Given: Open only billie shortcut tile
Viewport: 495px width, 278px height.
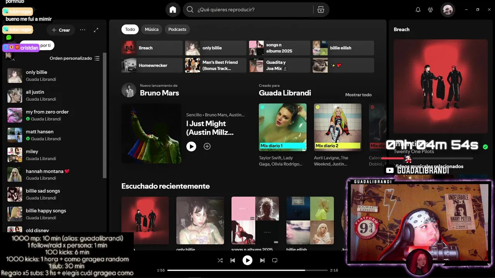Looking at the screenshot, I should (x=216, y=48).
